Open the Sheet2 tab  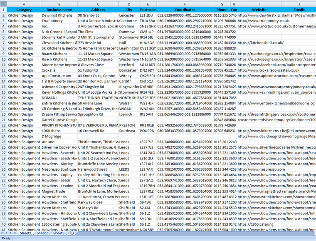point(42,233)
